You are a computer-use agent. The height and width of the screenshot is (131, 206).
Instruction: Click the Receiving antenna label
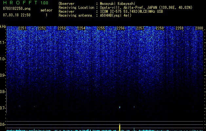(x=75, y=15)
